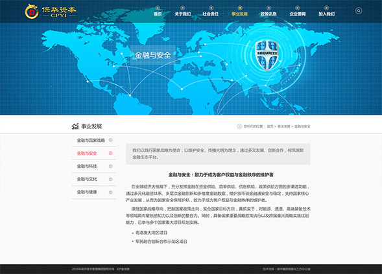Image resolution: width=382 pixels, height=274 pixels.
Task: Click the search magnifier icon in header
Action: [359, 11]
